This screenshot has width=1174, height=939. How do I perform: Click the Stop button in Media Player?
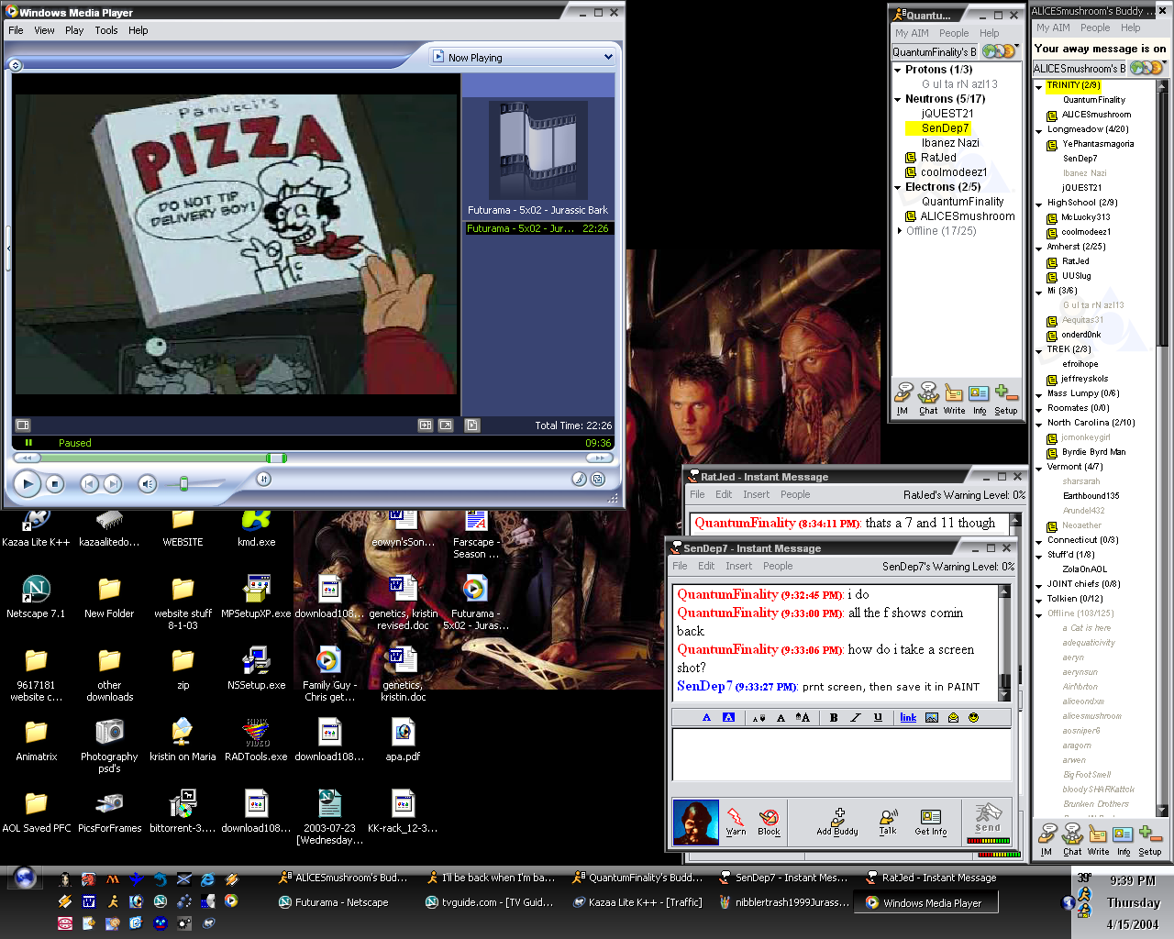[x=55, y=483]
